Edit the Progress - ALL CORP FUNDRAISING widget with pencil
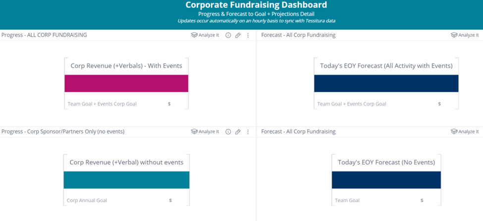 pos(238,35)
